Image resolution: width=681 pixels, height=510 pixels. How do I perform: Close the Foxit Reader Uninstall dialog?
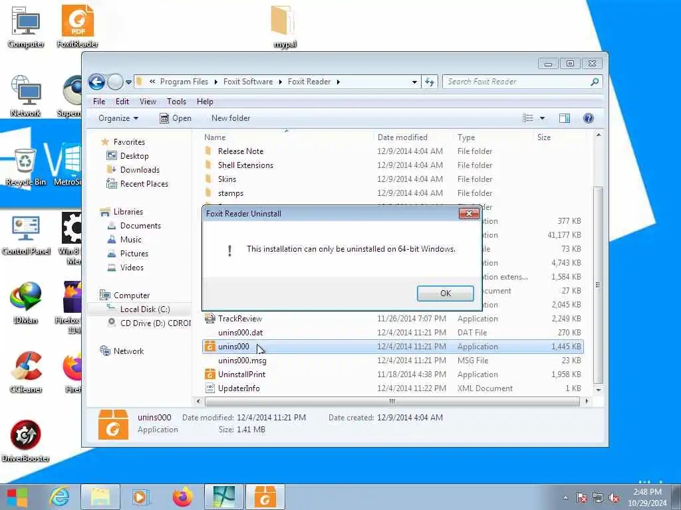(x=469, y=213)
